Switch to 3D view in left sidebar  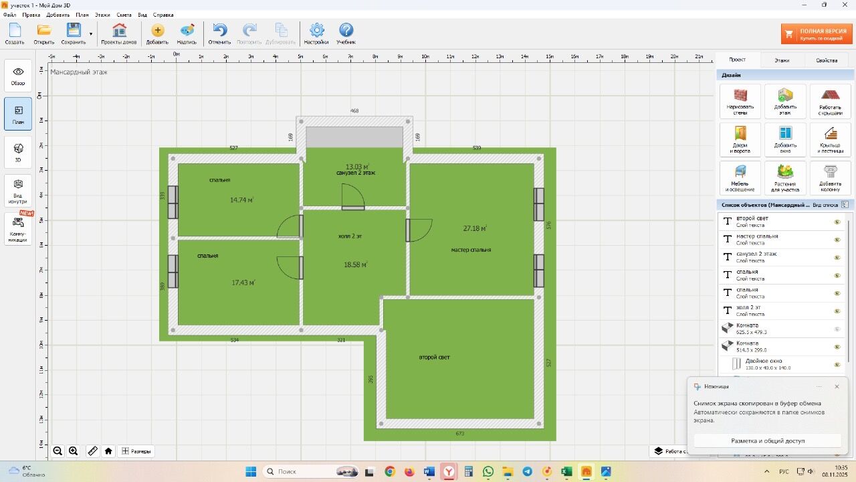[x=18, y=153]
